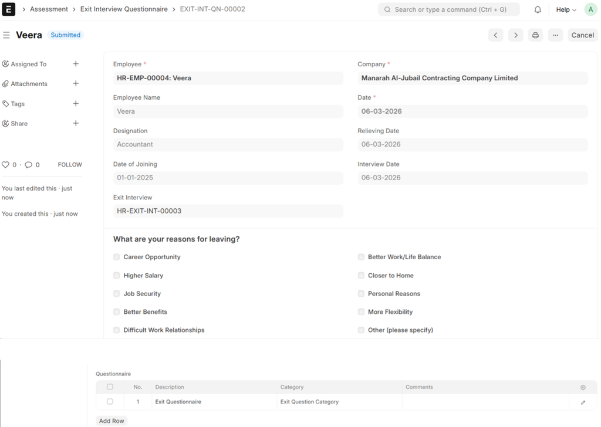
Task: Open the three-dots more actions menu
Action: pos(555,35)
